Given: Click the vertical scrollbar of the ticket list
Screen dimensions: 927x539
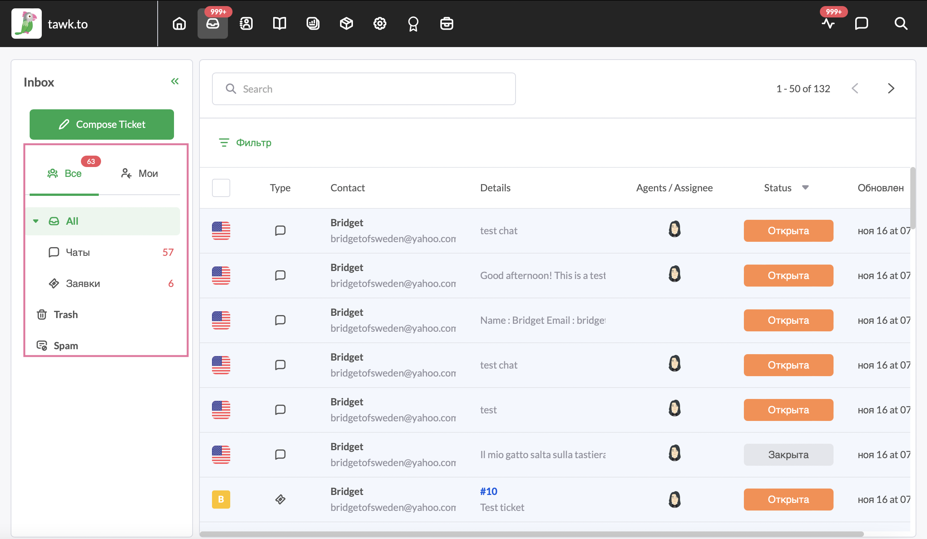Looking at the screenshot, I should 913,198.
